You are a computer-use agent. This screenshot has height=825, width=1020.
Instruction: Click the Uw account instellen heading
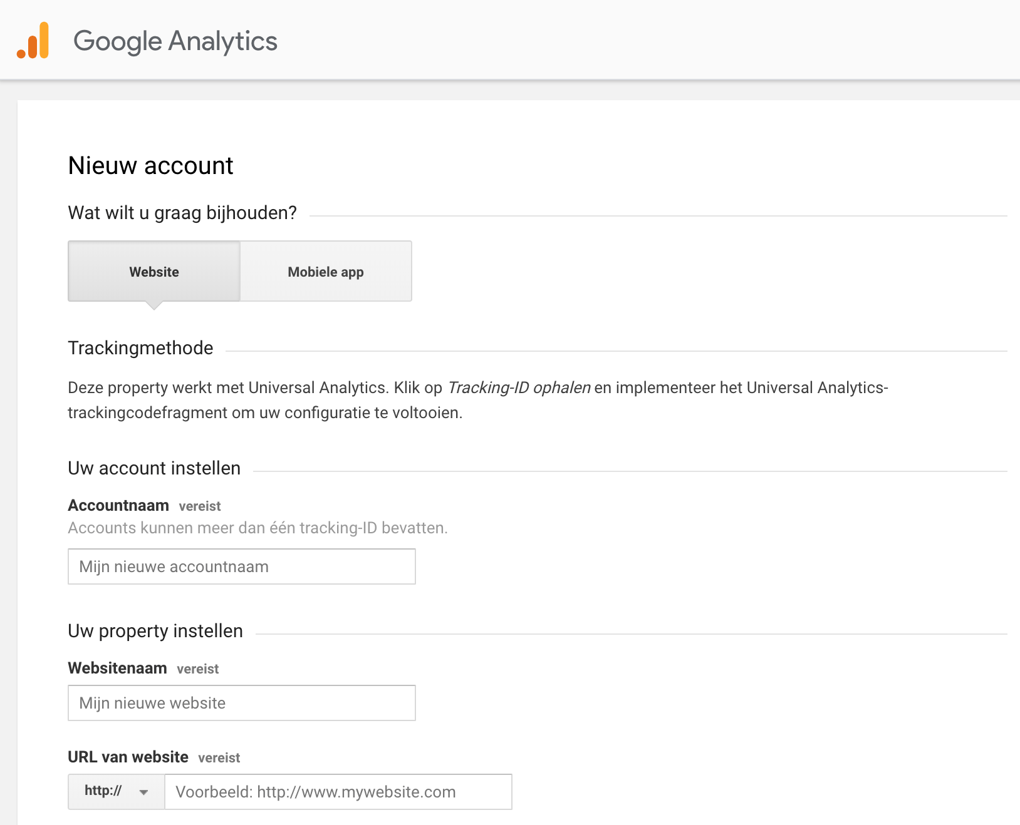click(154, 468)
